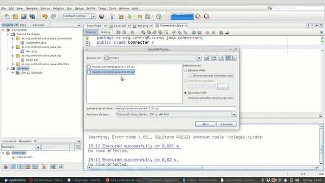The image size is (325, 183).
Task: Switch the file dialog to Details view
Action: point(234,58)
